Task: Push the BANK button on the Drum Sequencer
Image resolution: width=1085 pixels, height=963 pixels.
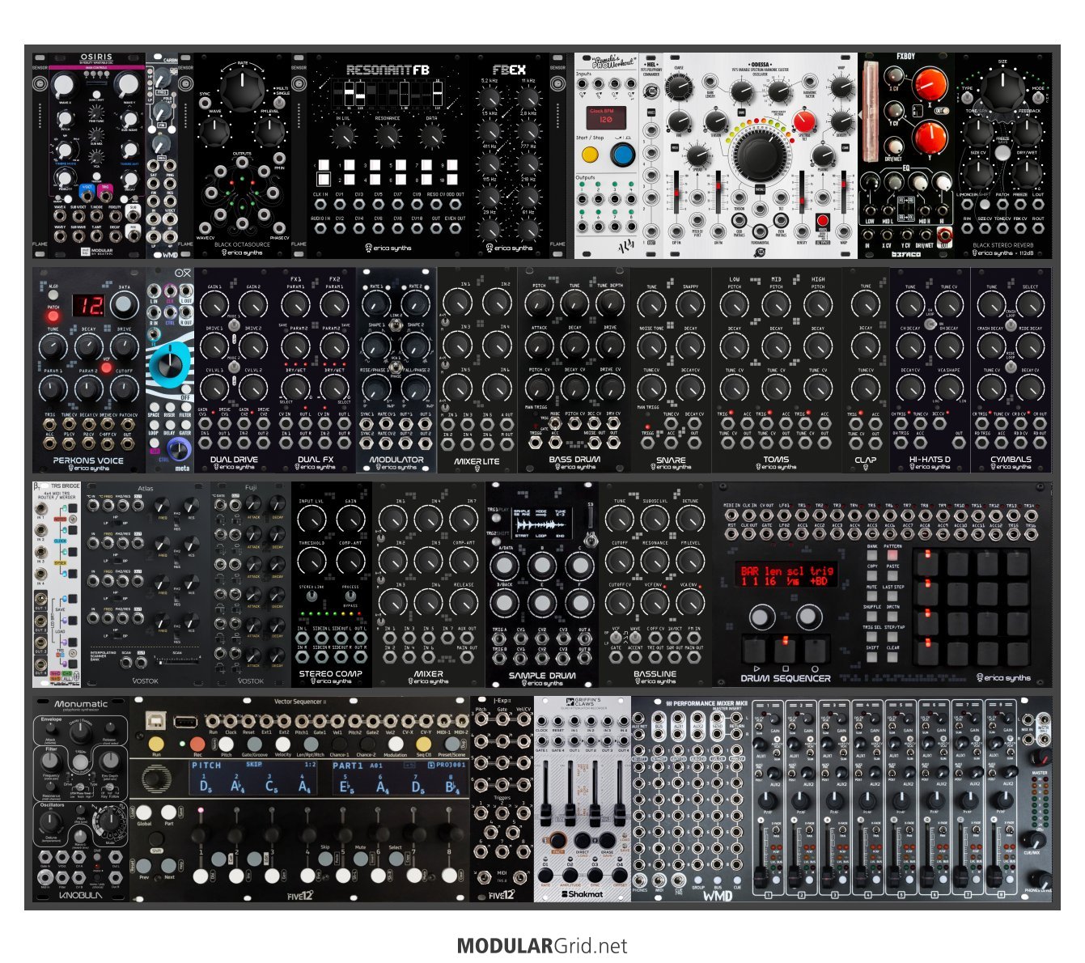Action: click(871, 556)
